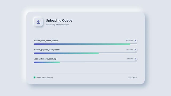Click the Uploading Queue heading
The height and width of the screenshot is (96, 171).
pyautogui.click(x=59, y=21)
